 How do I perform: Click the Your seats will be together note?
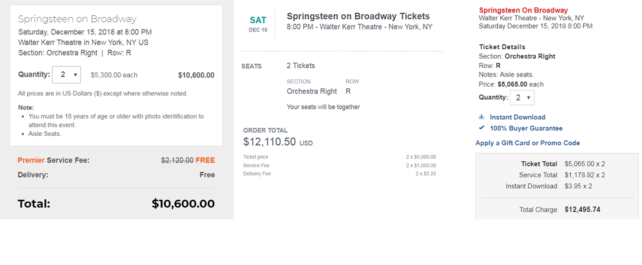[x=323, y=107]
